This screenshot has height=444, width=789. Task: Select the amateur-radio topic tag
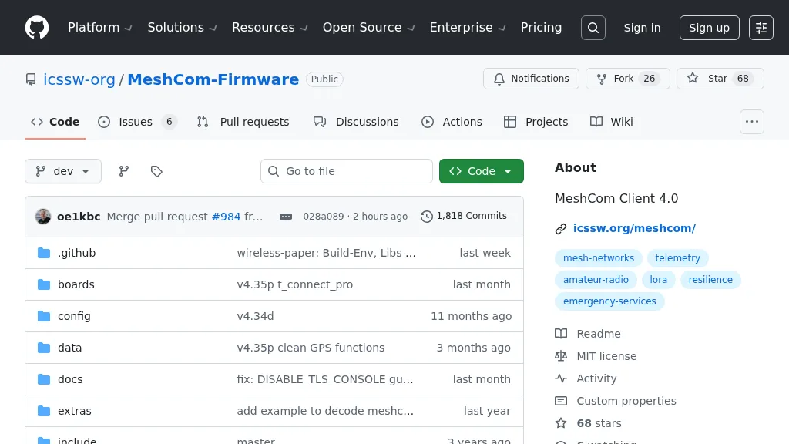pos(596,279)
